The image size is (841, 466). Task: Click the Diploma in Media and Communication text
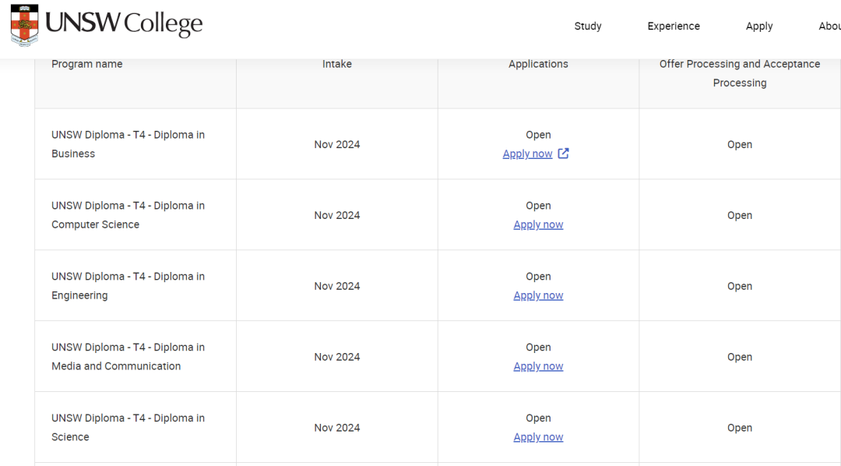[x=128, y=356]
